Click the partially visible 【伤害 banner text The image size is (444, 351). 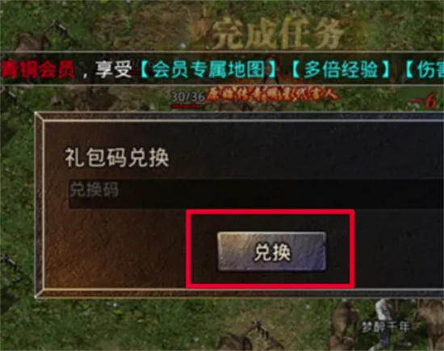click(424, 69)
